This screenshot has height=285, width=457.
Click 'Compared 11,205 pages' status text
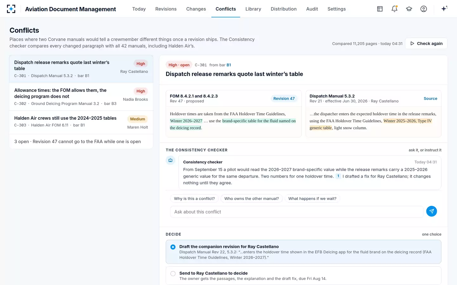click(367, 44)
